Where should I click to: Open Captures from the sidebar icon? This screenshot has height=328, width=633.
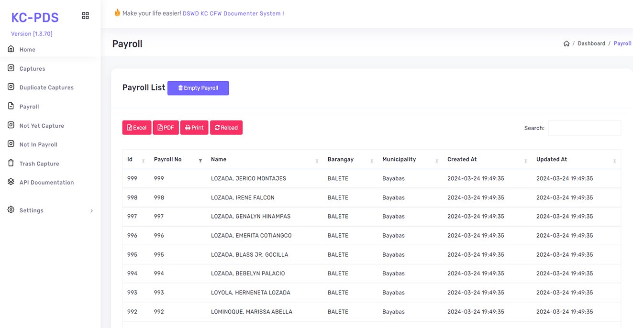(10, 68)
